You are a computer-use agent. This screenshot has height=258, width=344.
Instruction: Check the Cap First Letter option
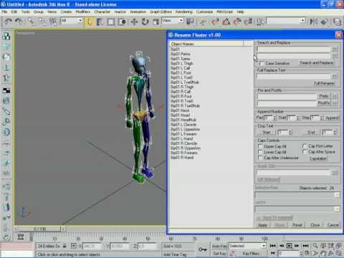tap(305, 145)
